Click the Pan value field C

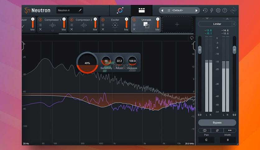pos(206,140)
